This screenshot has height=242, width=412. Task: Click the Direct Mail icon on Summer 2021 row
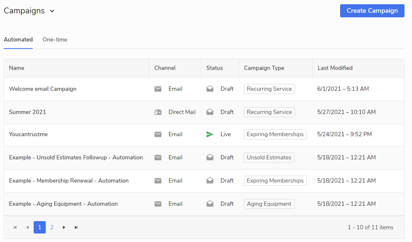tap(158, 112)
